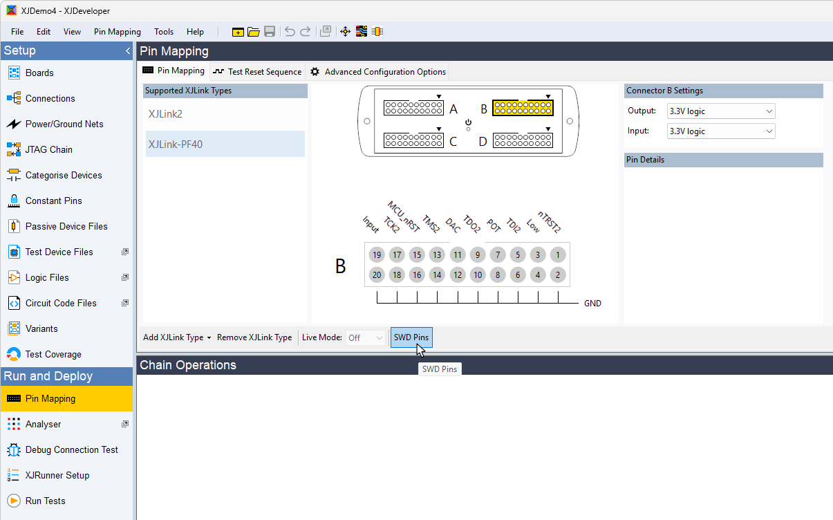
Task: Click the Open Project folder icon
Action: click(254, 32)
